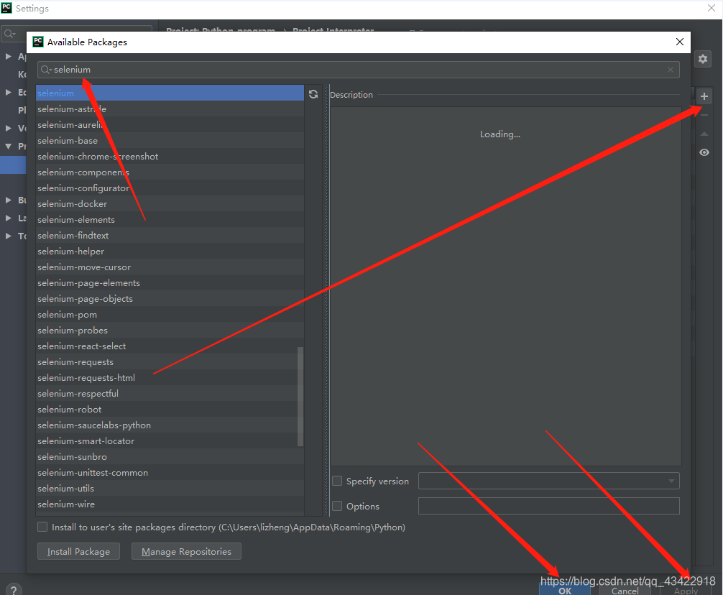Screen dimensions: 723x595
Task: Click the package search field
Action: tap(359, 70)
